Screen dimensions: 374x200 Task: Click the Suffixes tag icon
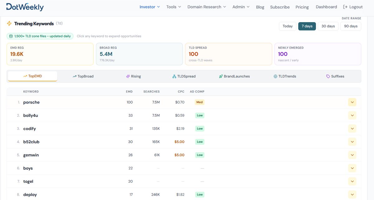pos(328,76)
